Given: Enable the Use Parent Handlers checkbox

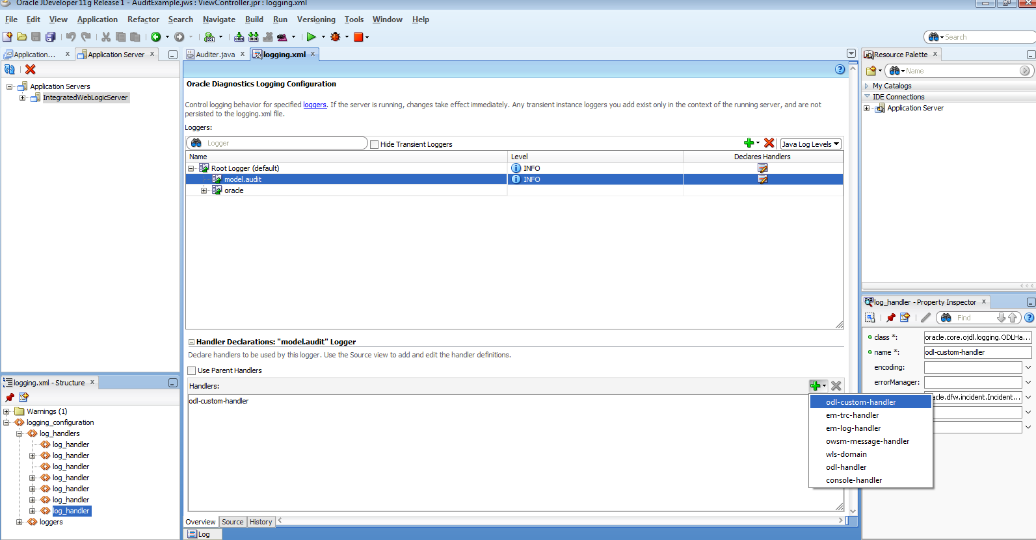Looking at the screenshot, I should [192, 370].
